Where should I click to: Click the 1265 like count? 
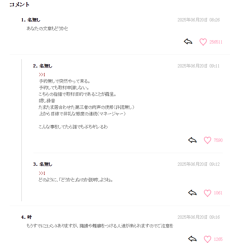[x=218, y=239]
